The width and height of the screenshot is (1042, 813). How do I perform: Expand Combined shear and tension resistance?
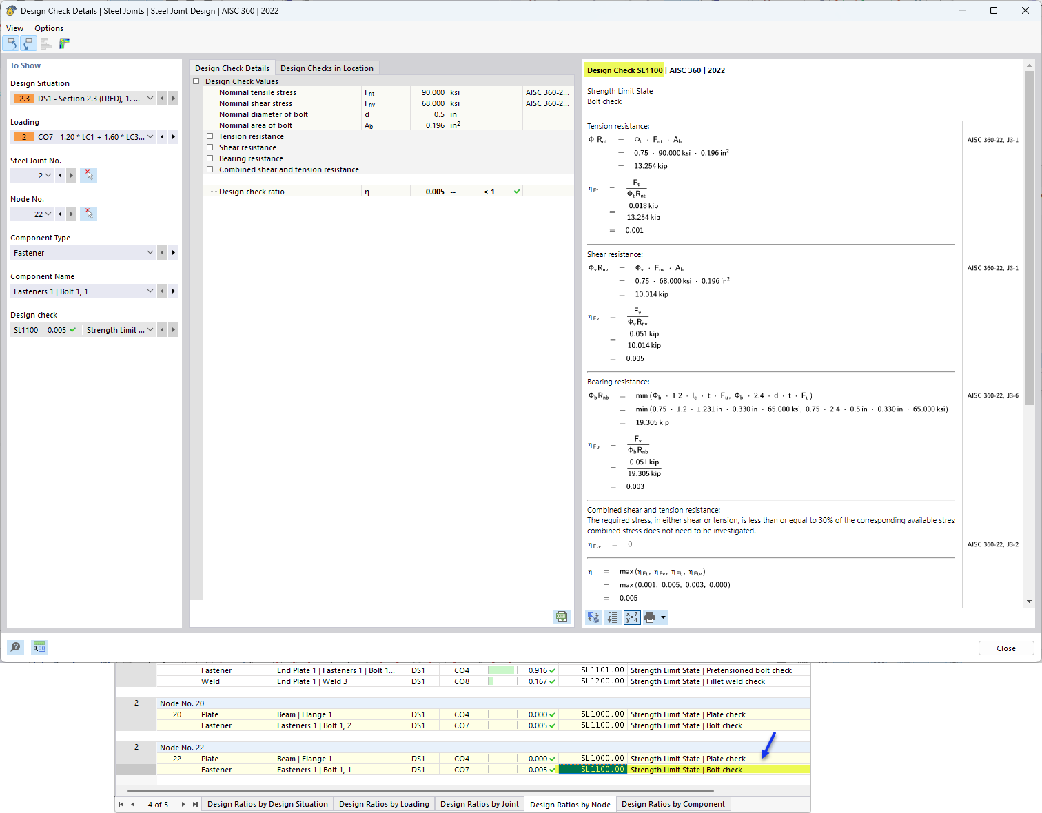[x=210, y=169]
